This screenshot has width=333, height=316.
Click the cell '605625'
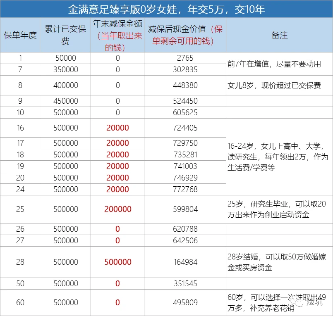[185, 112]
